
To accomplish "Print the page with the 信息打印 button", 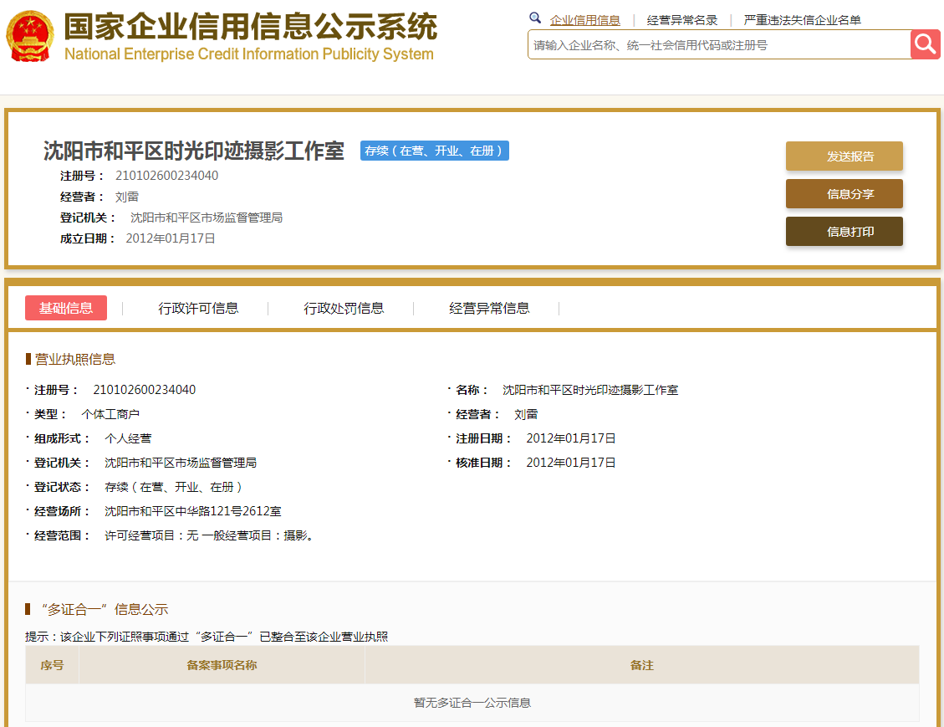I will (x=844, y=232).
